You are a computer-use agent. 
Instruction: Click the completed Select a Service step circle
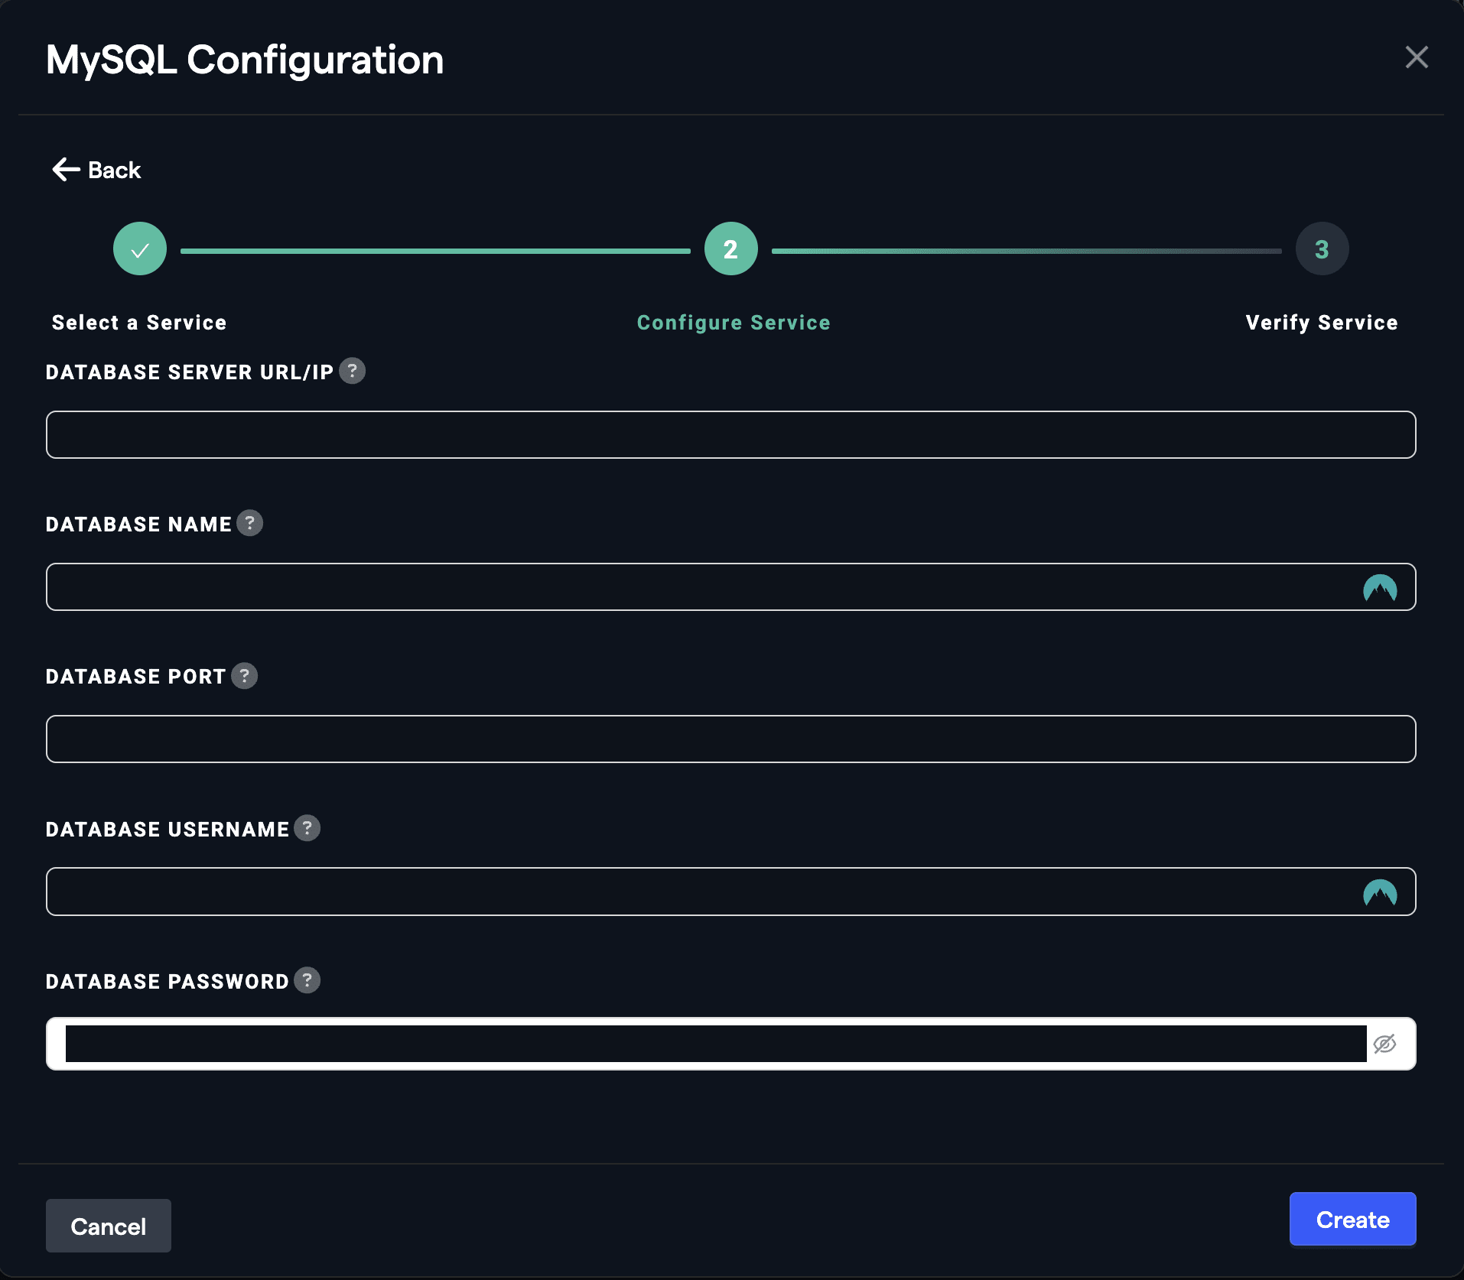tap(140, 249)
